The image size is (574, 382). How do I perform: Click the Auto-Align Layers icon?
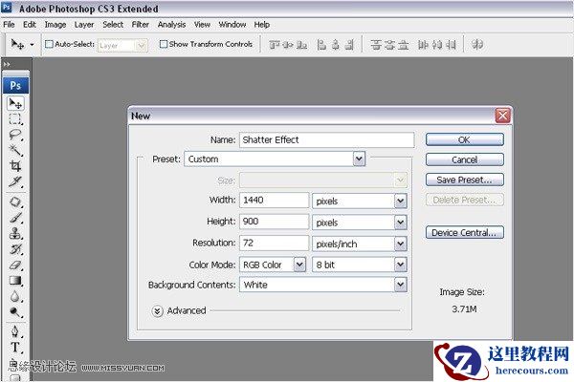click(x=477, y=45)
